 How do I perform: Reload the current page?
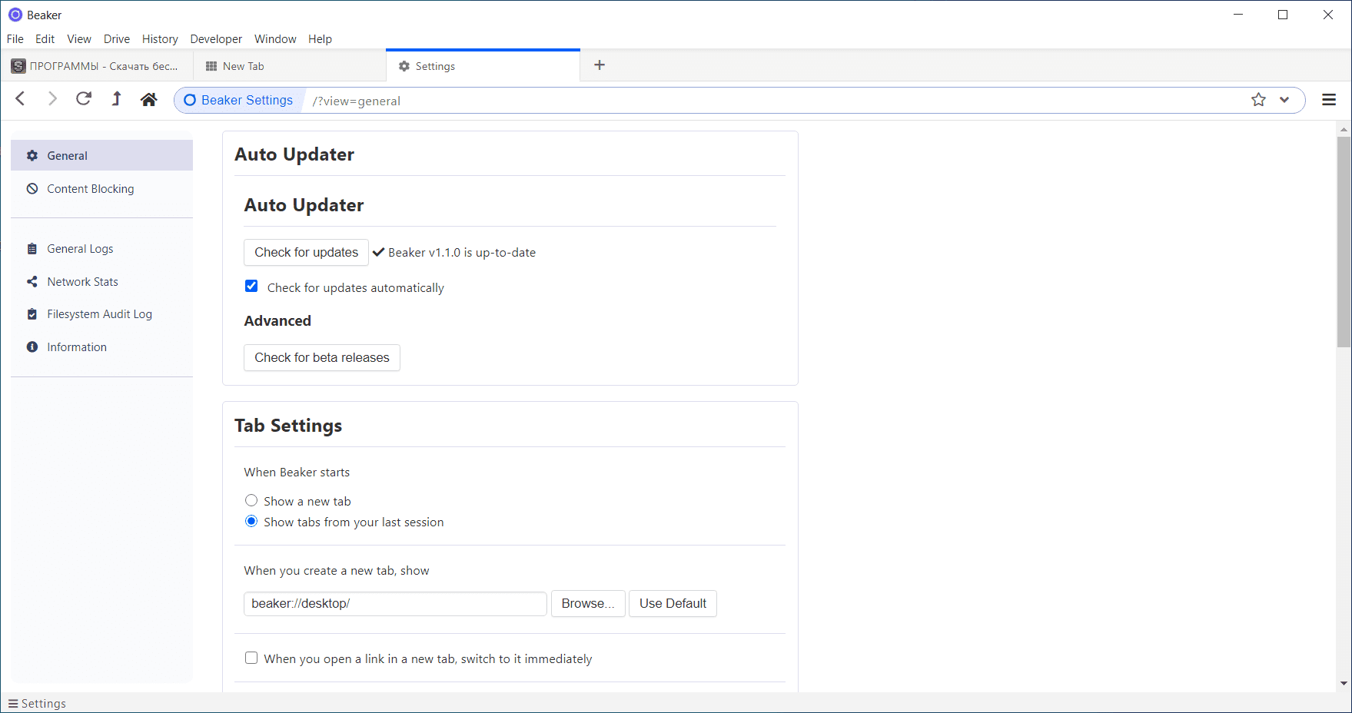pyautogui.click(x=84, y=99)
